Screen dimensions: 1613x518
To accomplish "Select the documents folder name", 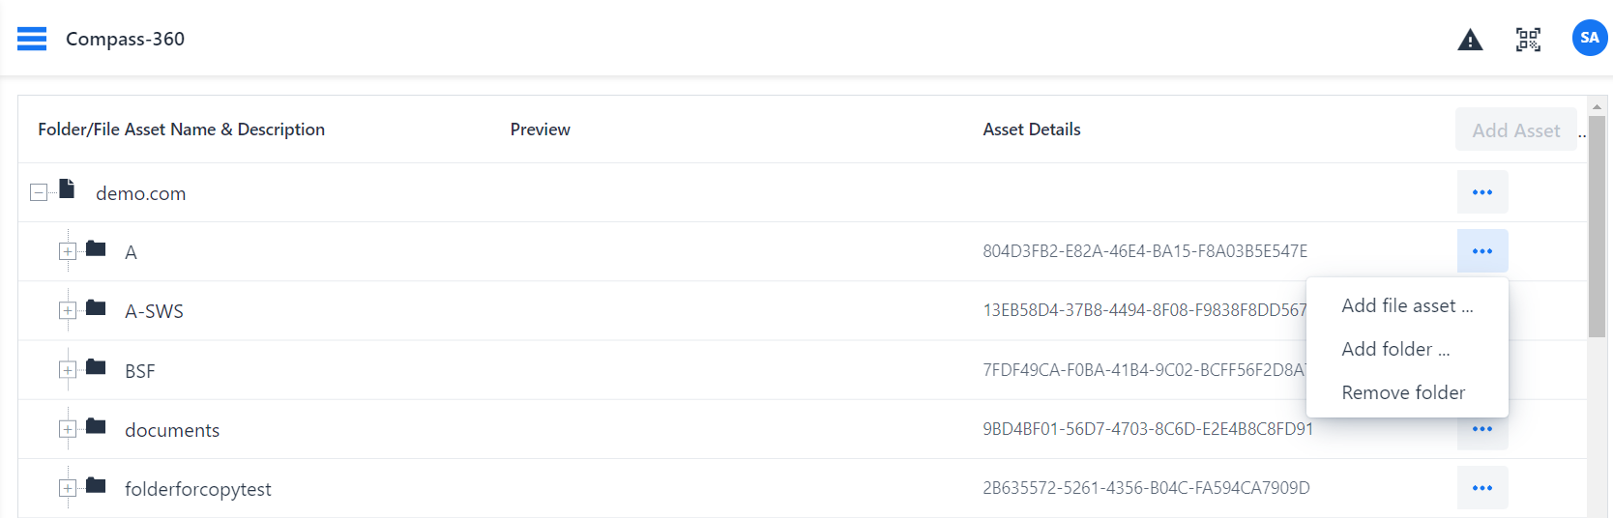I will click(x=172, y=430).
